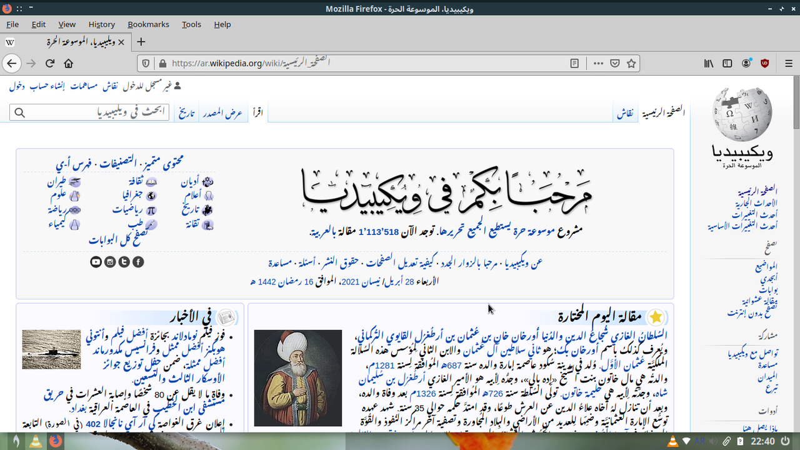Click the clock showing 22:40
The height and width of the screenshot is (450, 800).
[x=763, y=441]
